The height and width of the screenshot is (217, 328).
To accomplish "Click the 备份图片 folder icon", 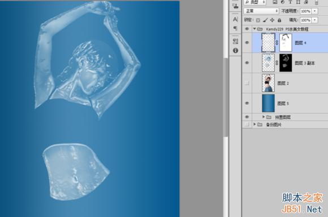I will click(x=260, y=125).
